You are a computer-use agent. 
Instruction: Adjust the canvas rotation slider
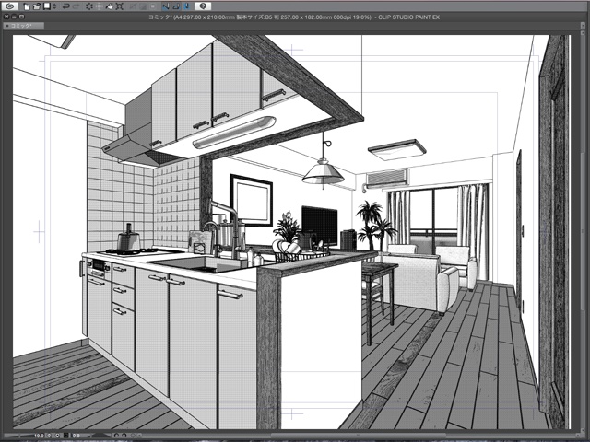click(101, 436)
